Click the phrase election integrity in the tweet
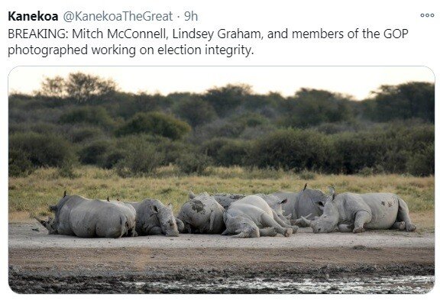Image resolution: width=440 pixels, height=300 pixels. tap(204, 50)
